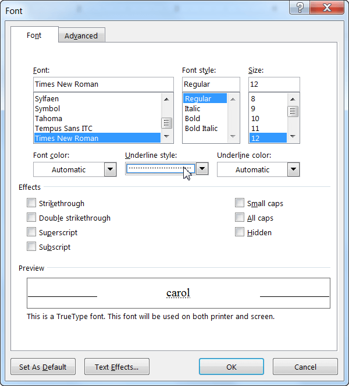
Task: Select Regular font style
Action: (x=205, y=99)
